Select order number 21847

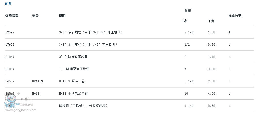click(x=10, y=57)
